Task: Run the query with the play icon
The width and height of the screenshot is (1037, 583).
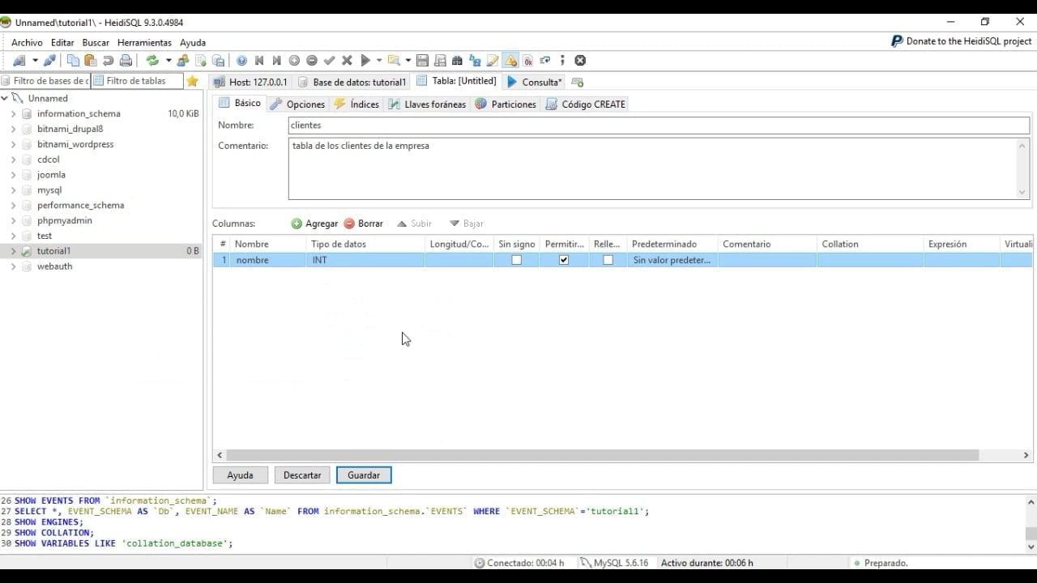Action: tap(365, 61)
